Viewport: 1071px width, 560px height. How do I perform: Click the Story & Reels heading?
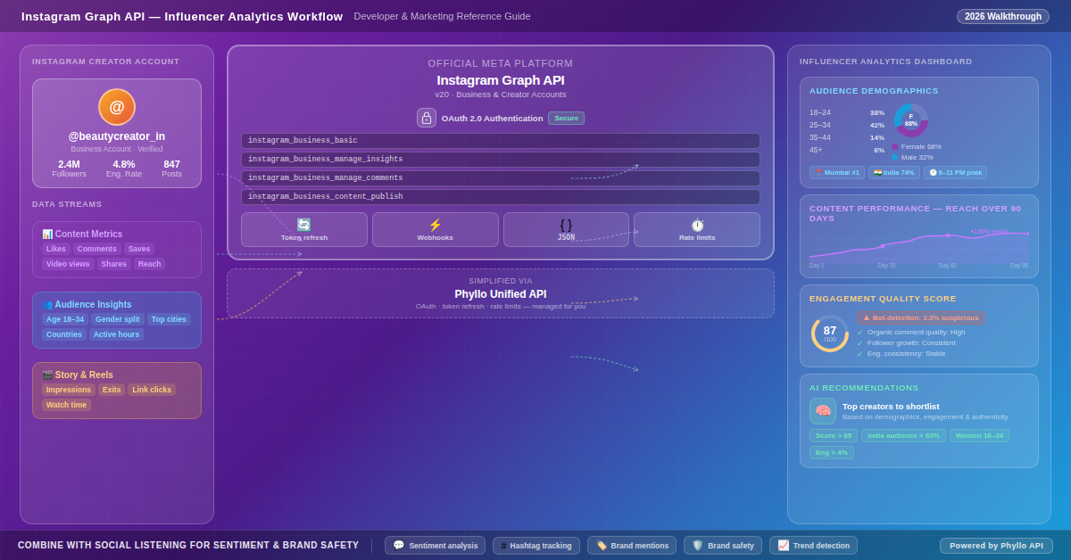[78, 375]
